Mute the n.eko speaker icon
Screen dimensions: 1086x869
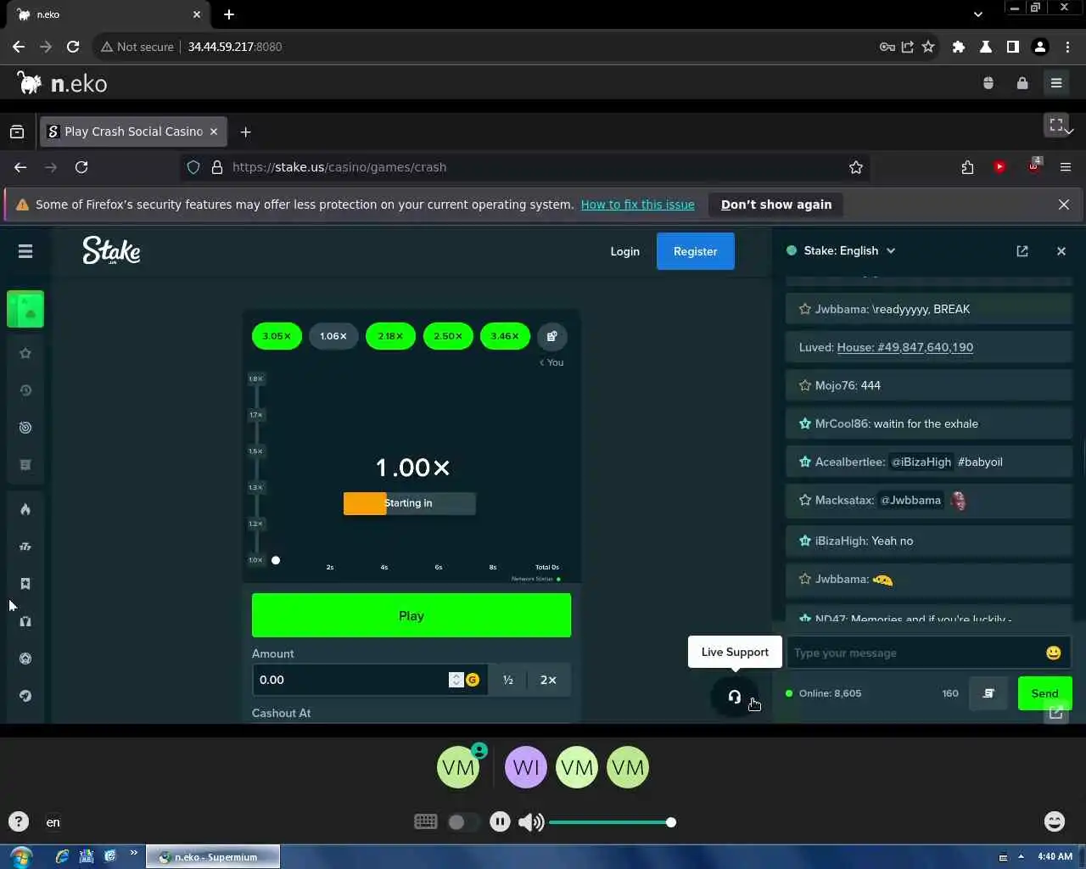point(531,821)
